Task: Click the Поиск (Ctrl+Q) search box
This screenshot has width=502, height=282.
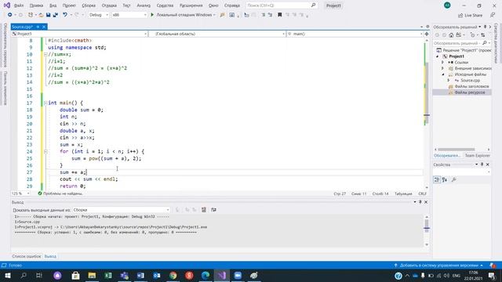Action: coord(282,5)
